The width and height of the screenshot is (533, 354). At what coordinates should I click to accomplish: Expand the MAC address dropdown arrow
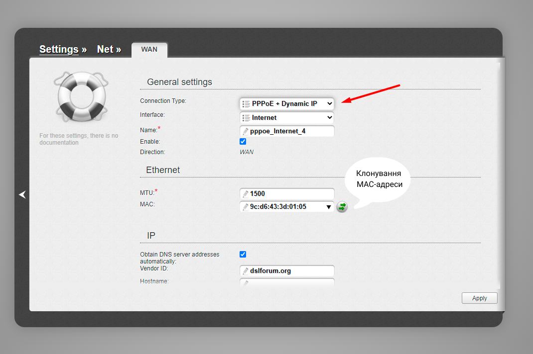click(x=328, y=206)
